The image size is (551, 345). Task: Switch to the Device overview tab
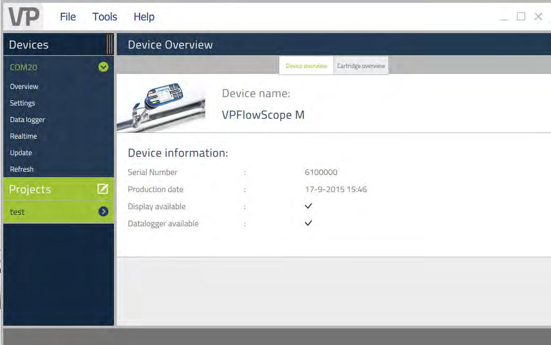pos(306,66)
